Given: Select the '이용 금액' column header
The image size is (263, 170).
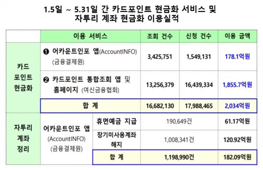Looking at the screenshot, I should tap(237, 36).
